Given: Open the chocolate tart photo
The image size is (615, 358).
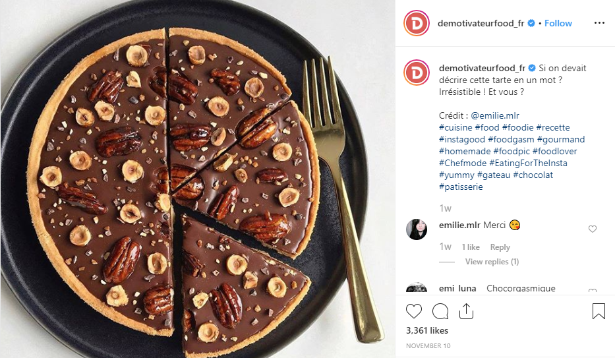Looking at the screenshot, I should pyautogui.click(x=198, y=179).
